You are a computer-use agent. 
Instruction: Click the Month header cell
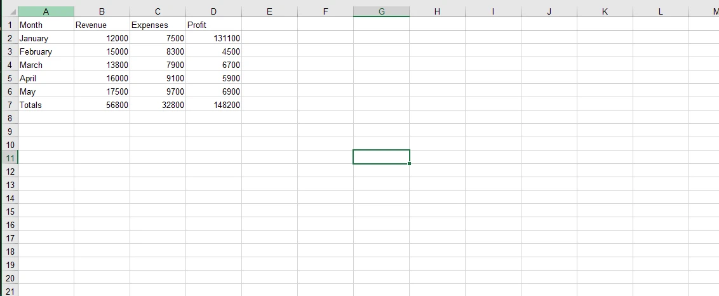(x=46, y=25)
